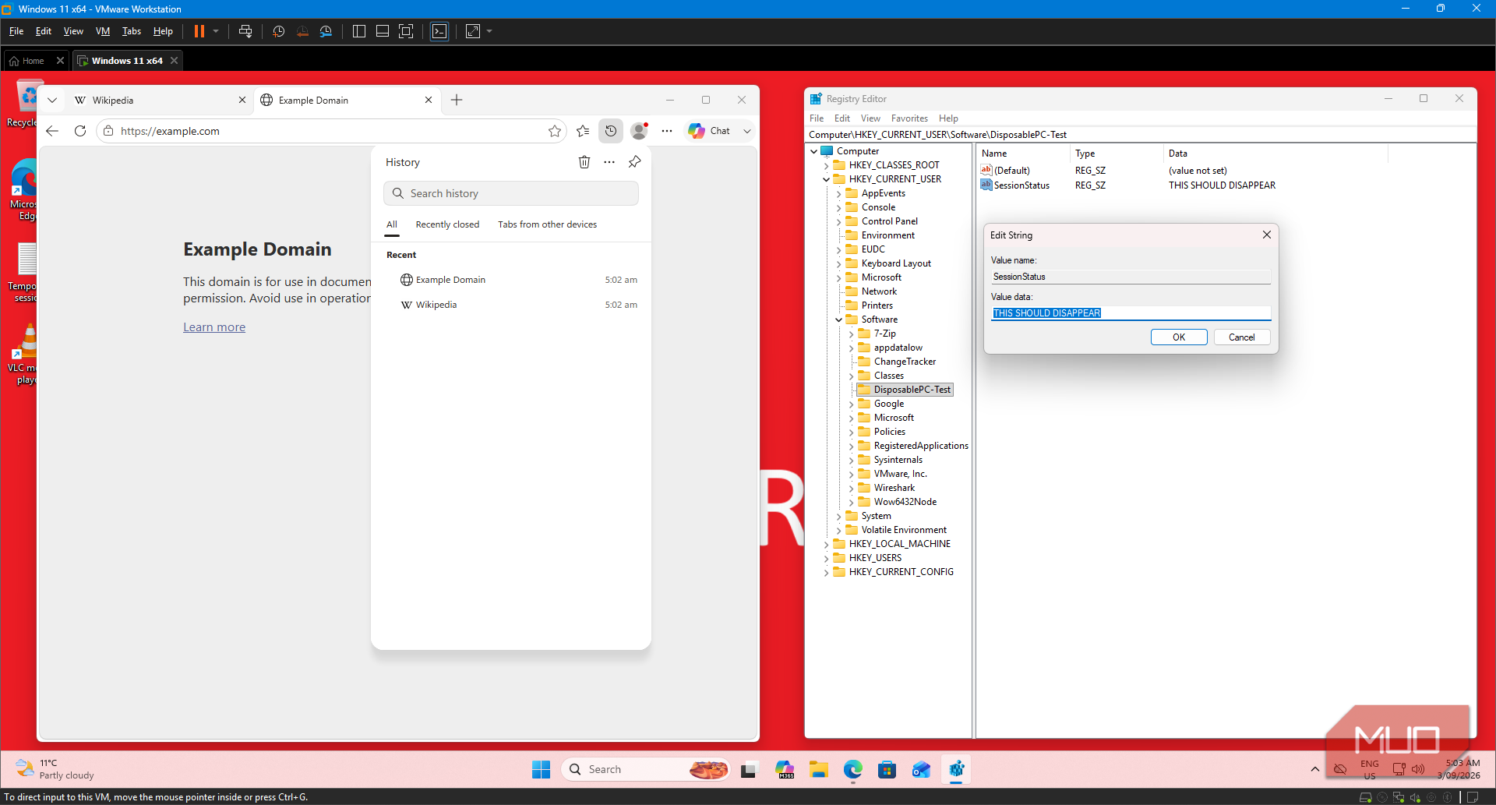Select the DisposablePC-Test registry key
Image resolution: width=1496 pixels, height=805 pixels.
[x=912, y=390]
